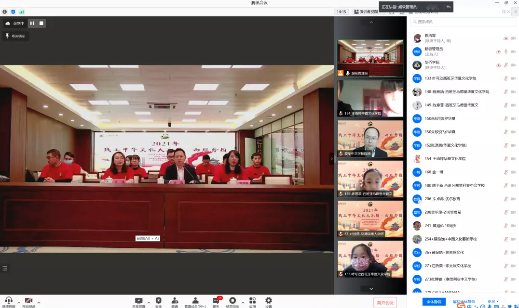Click the 共享屏幕 share screen icon

coord(139,301)
